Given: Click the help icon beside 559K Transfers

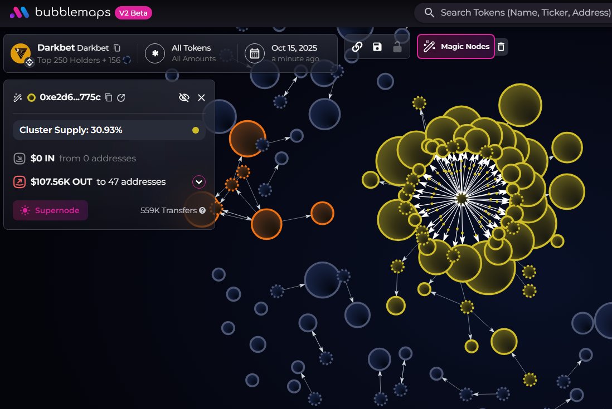Looking at the screenshot, I should click(202, 210).
